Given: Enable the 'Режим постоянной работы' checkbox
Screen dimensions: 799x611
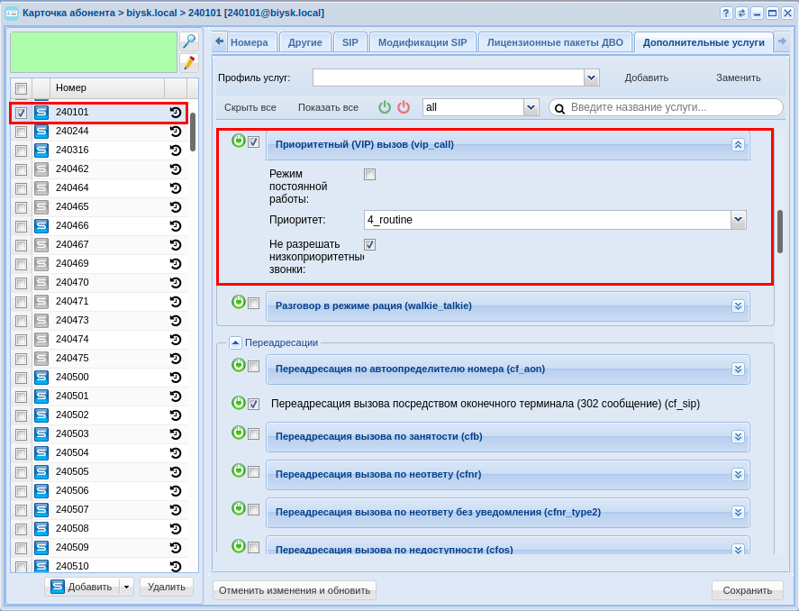Looking at the screenshot, I should tap(369, 175).
